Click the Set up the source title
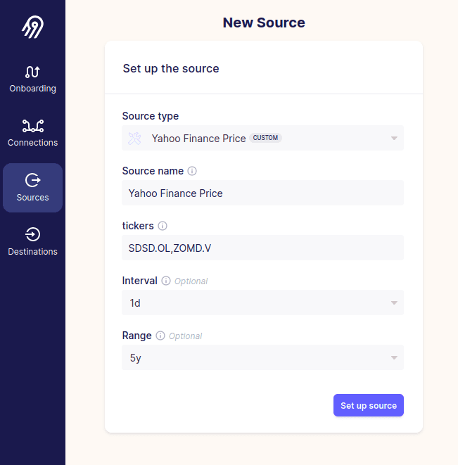This screenshot has width=458, height=465. (x=171, y=69)
